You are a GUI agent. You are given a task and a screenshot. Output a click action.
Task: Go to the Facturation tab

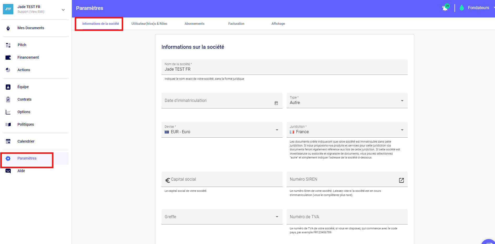(236, 24)
